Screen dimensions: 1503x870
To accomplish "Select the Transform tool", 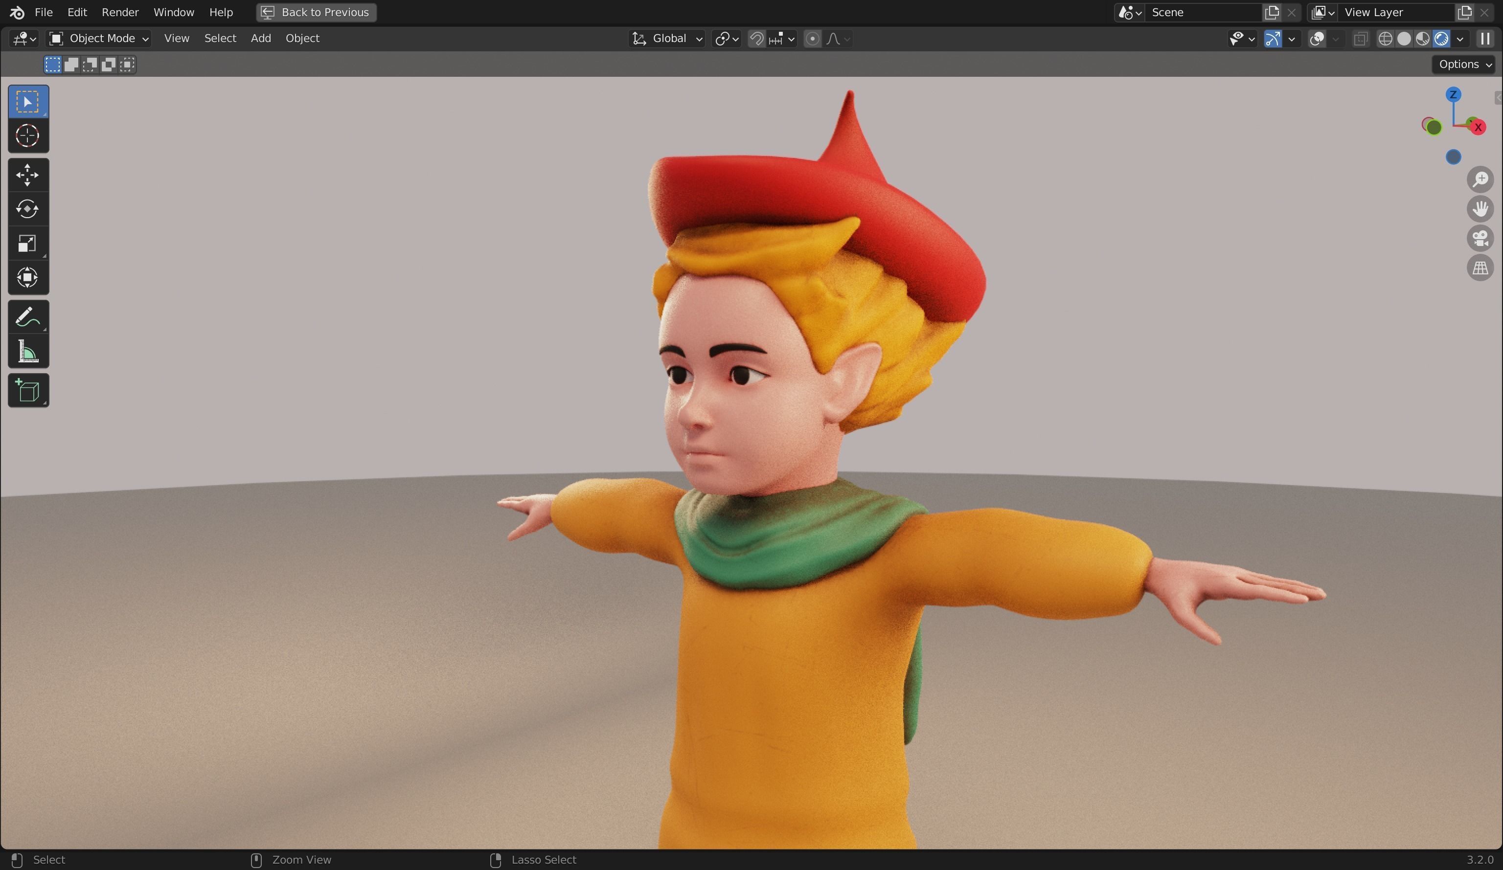I will (x=28, y=277).
